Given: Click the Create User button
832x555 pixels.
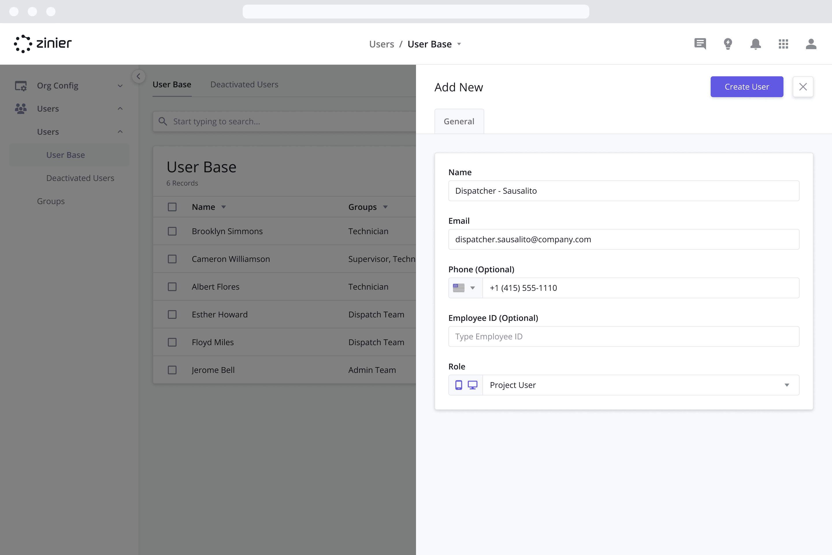Looking at the screenshot, I should pos(747,87).
